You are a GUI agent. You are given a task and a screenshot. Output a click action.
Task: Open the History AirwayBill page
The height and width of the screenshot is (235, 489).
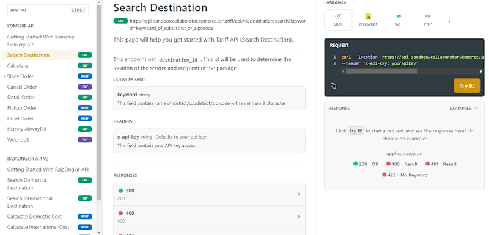point(48,129)
